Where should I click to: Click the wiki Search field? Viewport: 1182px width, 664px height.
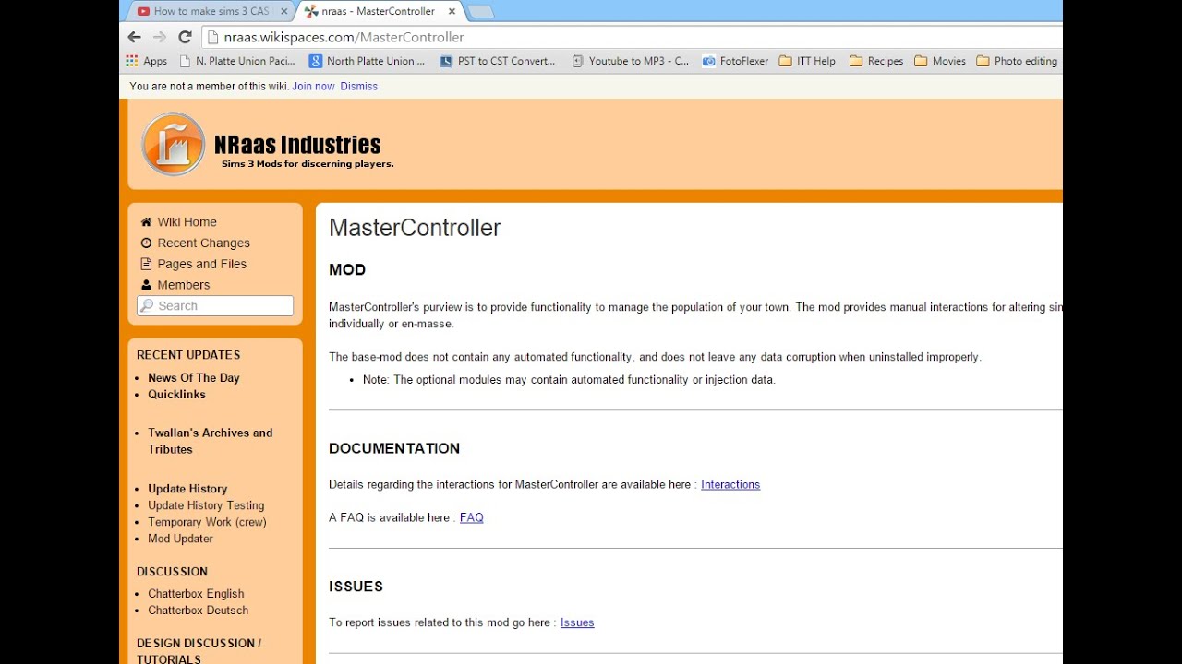click(x=215, y=306)
